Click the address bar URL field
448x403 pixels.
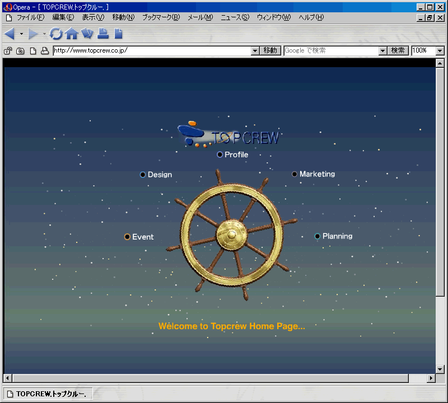click(152, 50)
